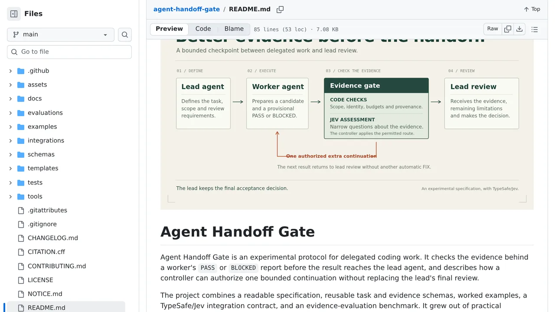555x312 pixels.
Task: Switch to the Code tab
Action: click(203, 29)
